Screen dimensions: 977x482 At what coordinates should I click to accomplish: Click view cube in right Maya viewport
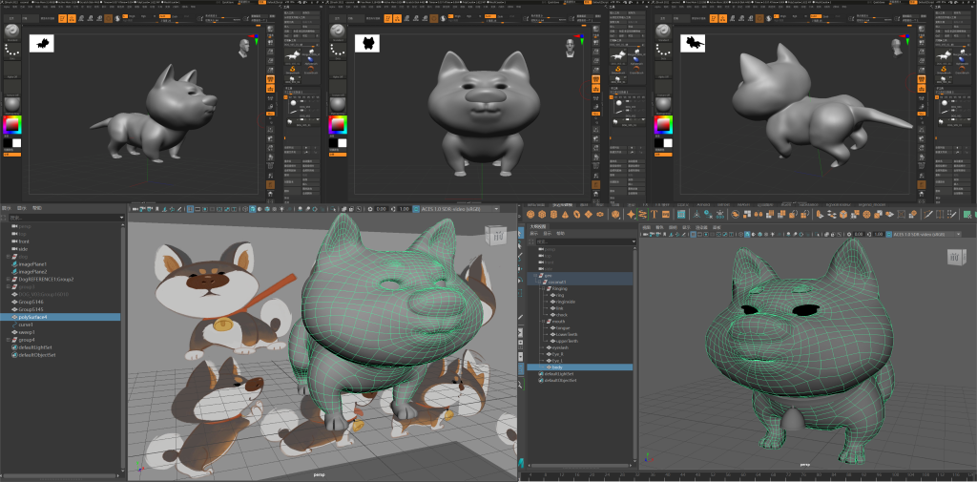955,258
